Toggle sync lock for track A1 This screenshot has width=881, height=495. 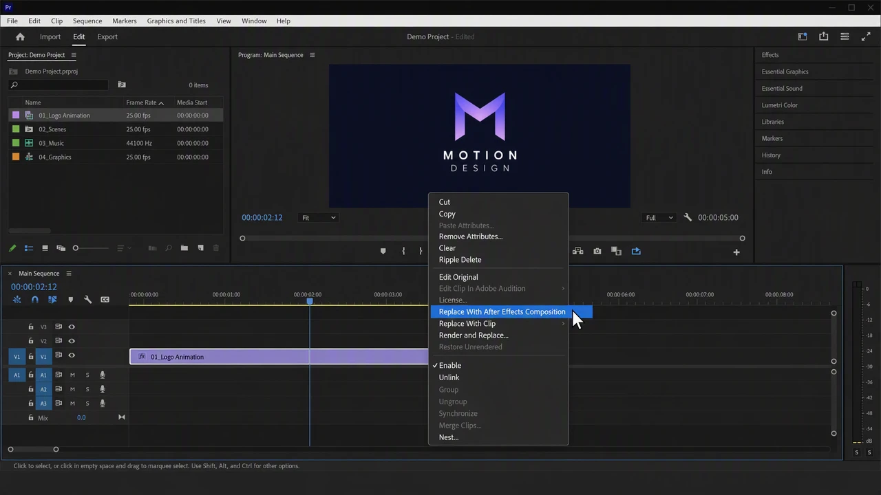pyautogui.click(x=59, y=375)
